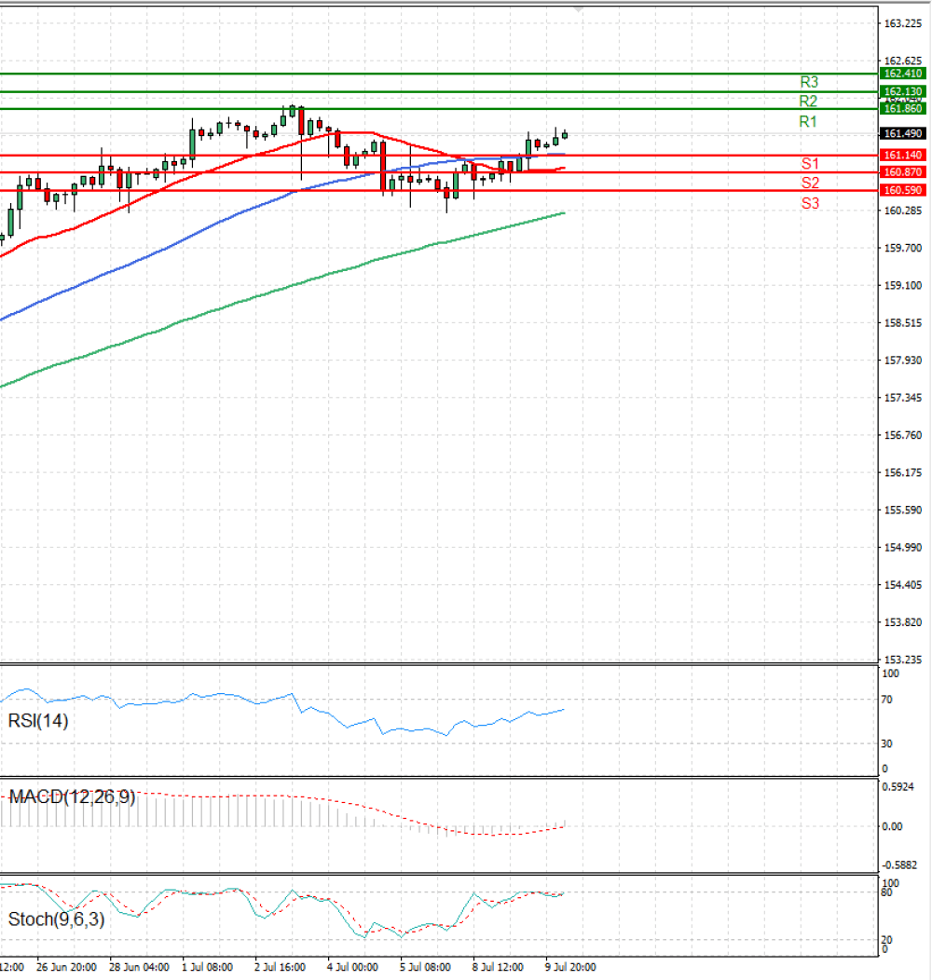Screen dimensions: 932x980
Task: Select the S2 support label
Action: point(810,184)
